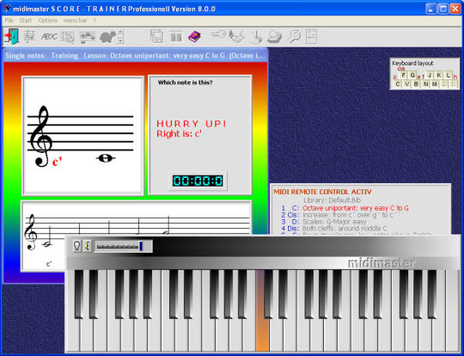This screenshot has height=356, width=464.
Task: Click the F key in Keyboard layout
Action: 404,75
